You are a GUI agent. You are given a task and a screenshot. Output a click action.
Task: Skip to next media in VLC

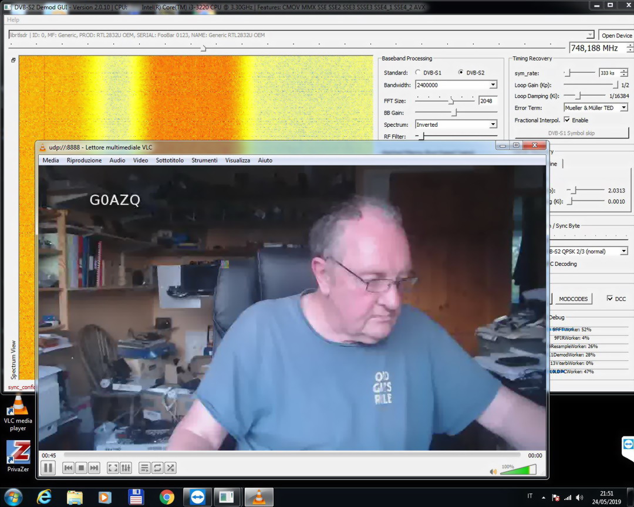(94, 468)
